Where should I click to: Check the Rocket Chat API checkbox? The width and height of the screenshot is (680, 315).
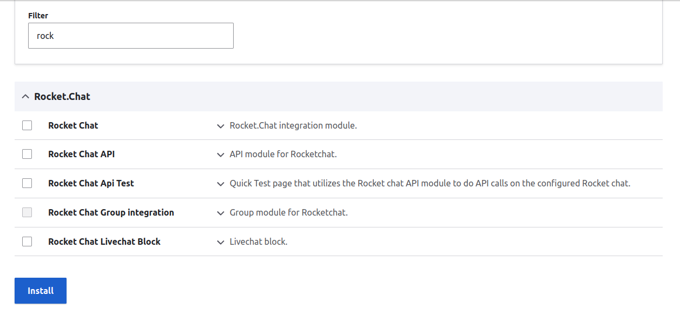tap(27, 153)
